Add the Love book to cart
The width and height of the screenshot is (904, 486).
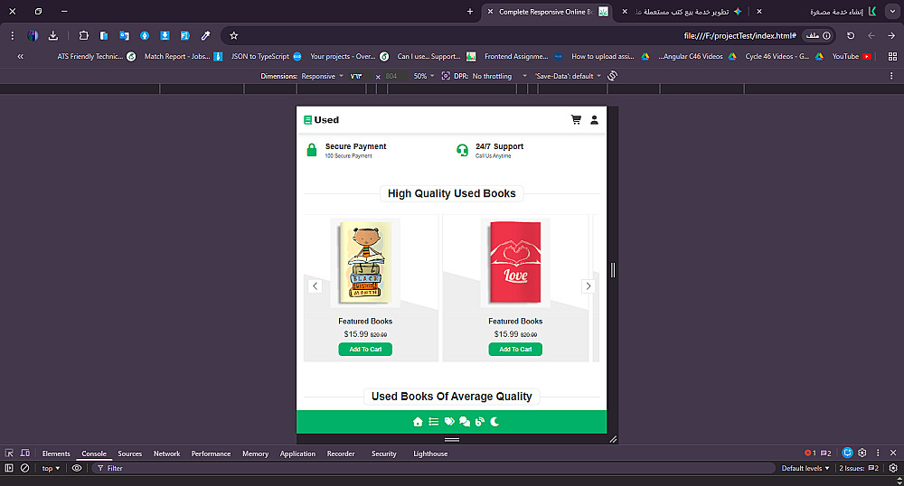coord(515,349)
